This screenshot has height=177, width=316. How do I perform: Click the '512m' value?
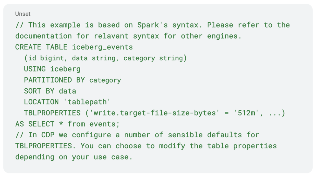tap(246, 113)
